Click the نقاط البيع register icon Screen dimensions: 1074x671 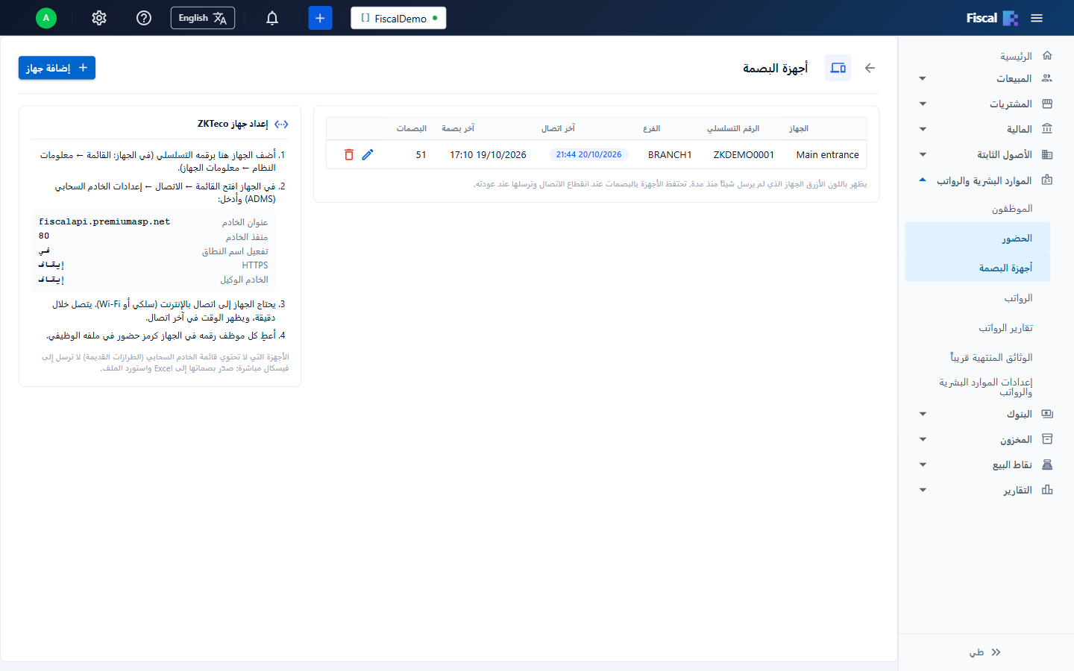click(x=1047, y=464)
